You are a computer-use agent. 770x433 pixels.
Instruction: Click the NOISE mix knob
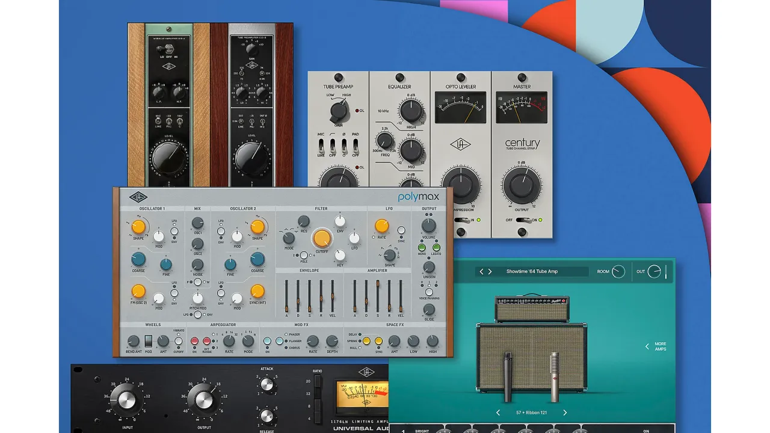pyautogui.click(x=197, y=265)
